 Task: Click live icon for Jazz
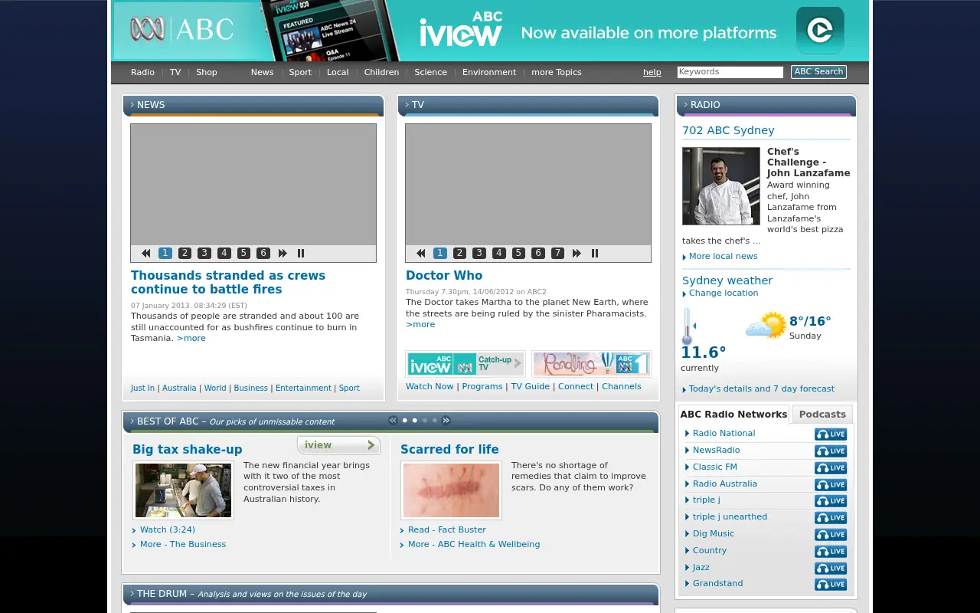(x=831, y=569)
